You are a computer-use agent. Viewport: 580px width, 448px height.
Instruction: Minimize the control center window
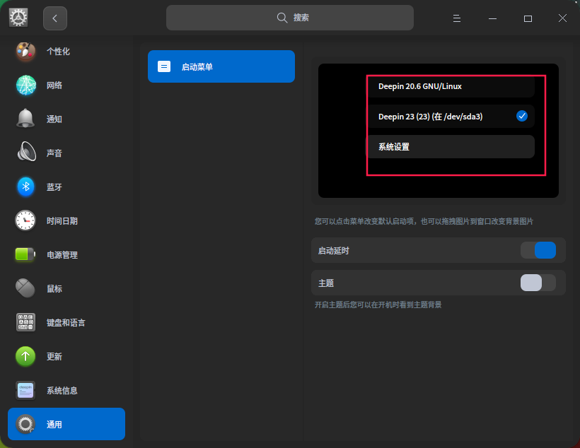point(492,18)
